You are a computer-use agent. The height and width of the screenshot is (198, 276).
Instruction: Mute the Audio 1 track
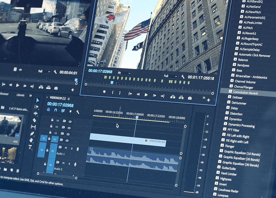point(66,148)
